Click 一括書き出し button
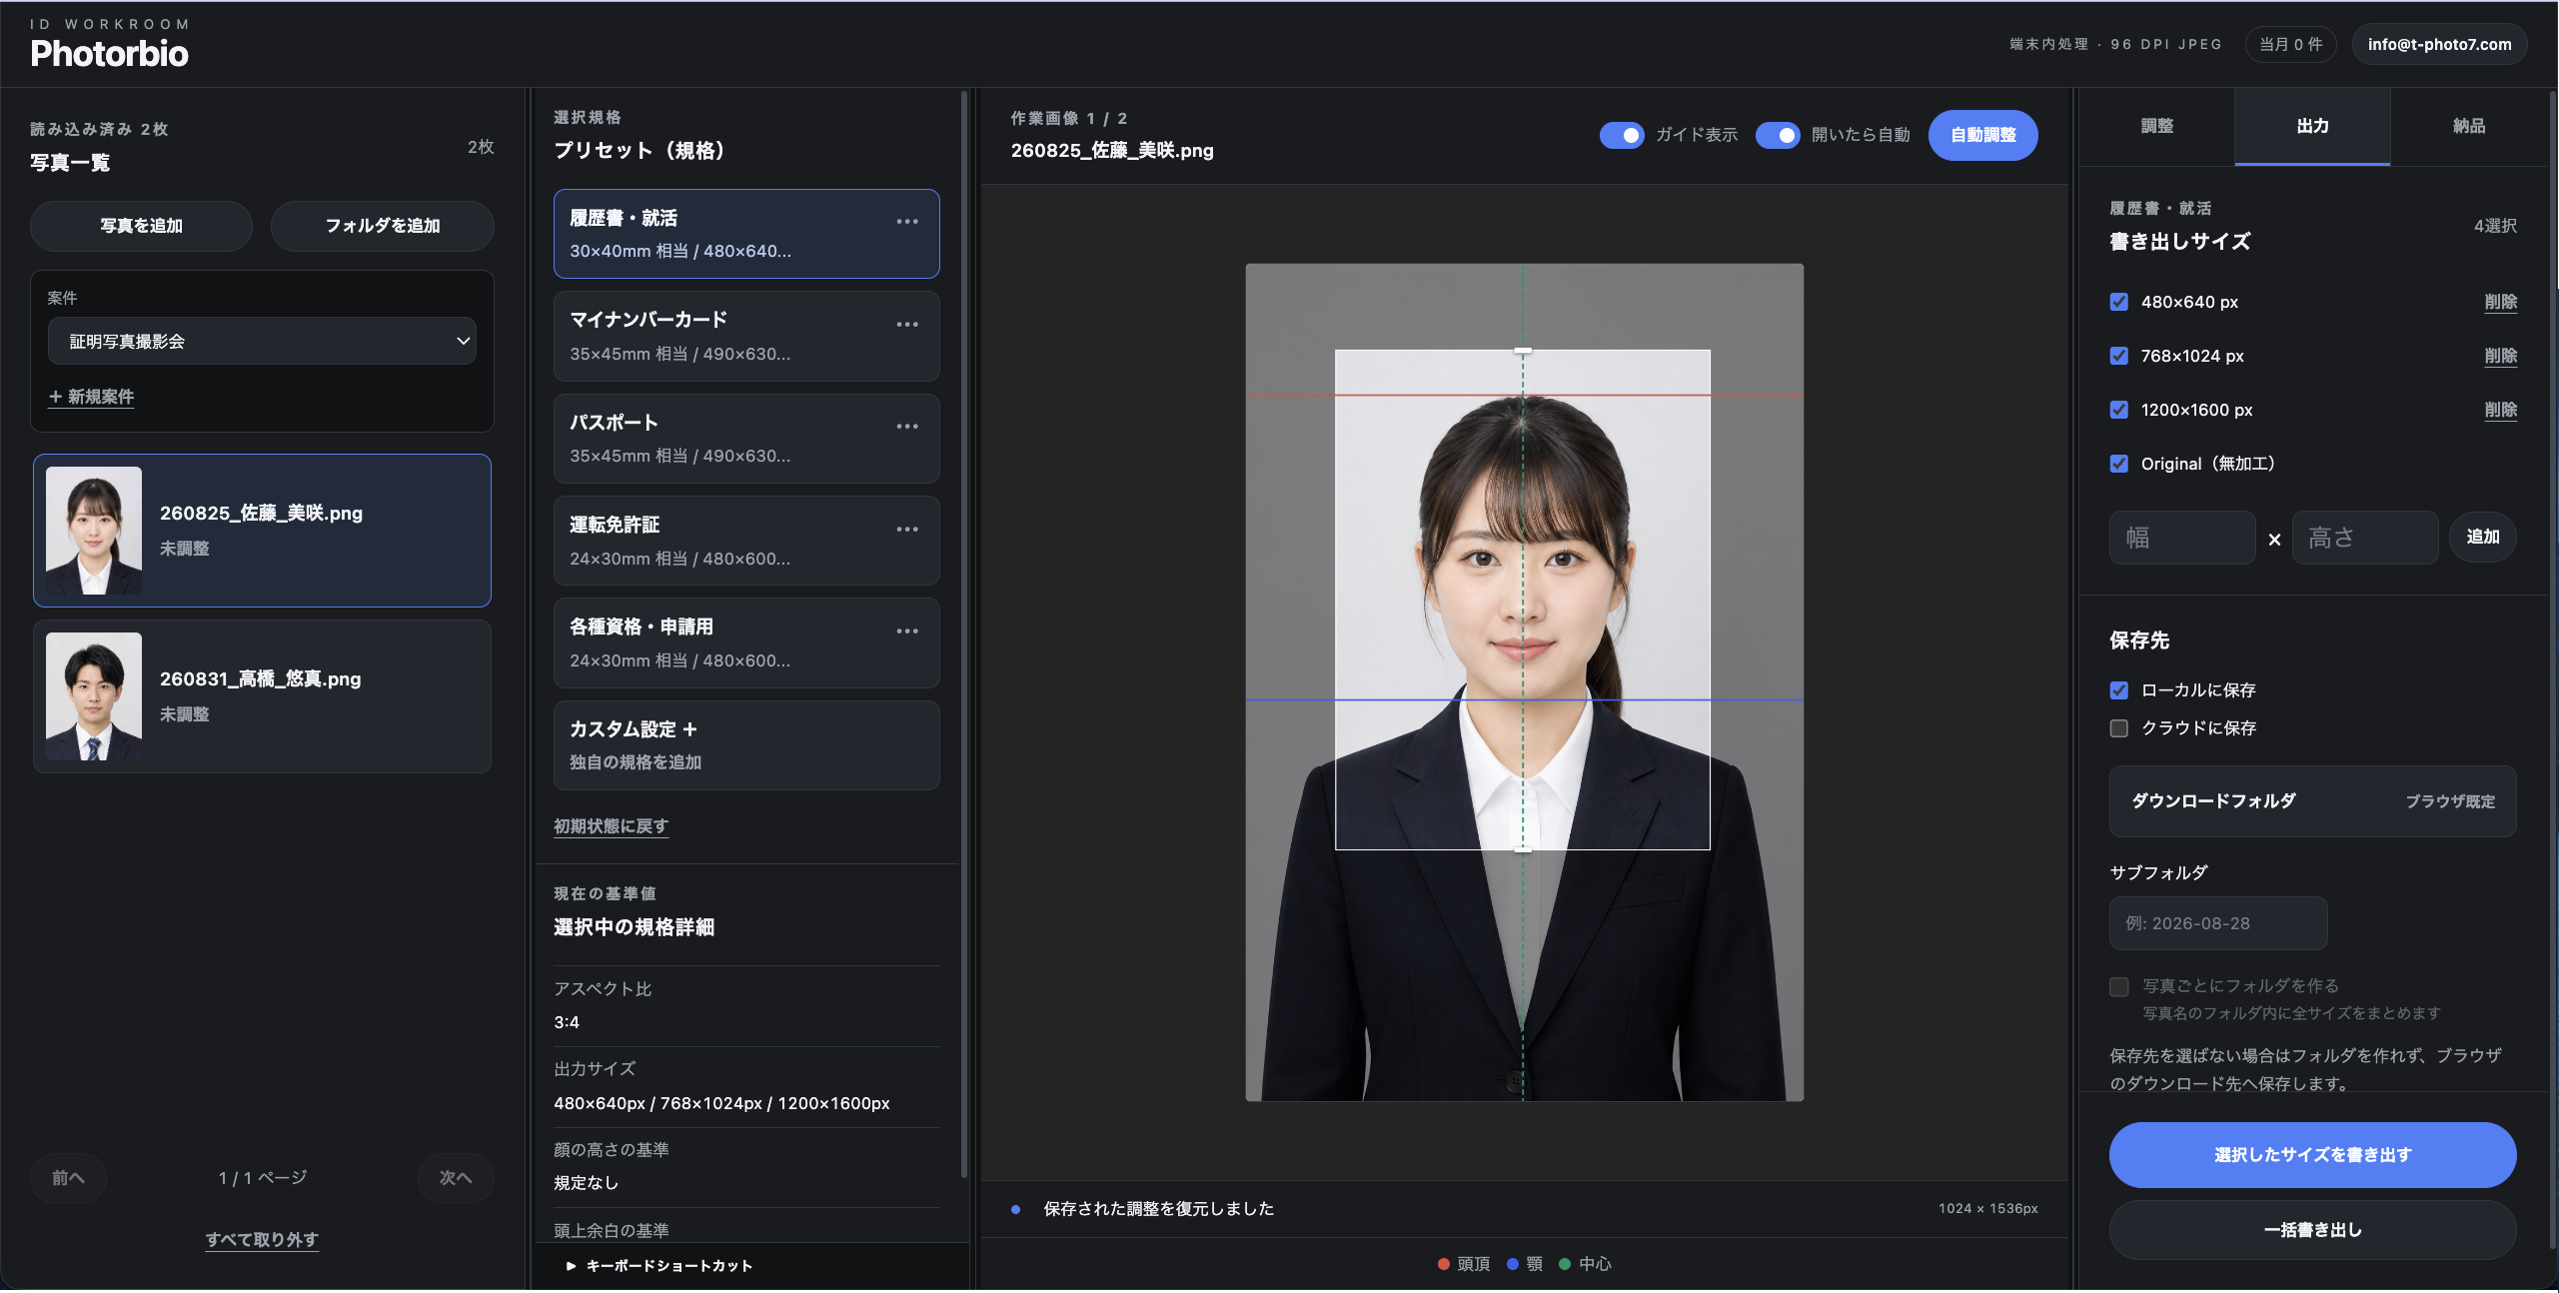The width and height of the screenshot is (2559, 1293). click(x=2312, y=1230)
